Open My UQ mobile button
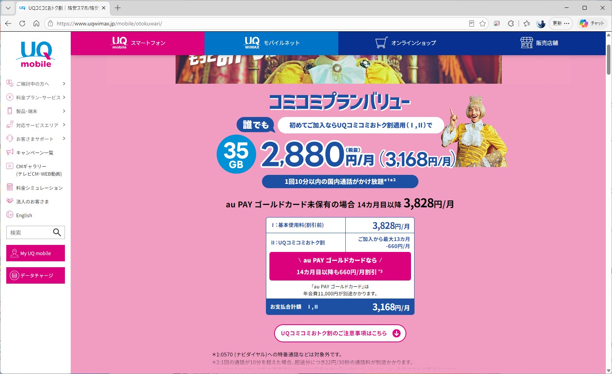Screen dimensions: 612x374 (36, 253)
